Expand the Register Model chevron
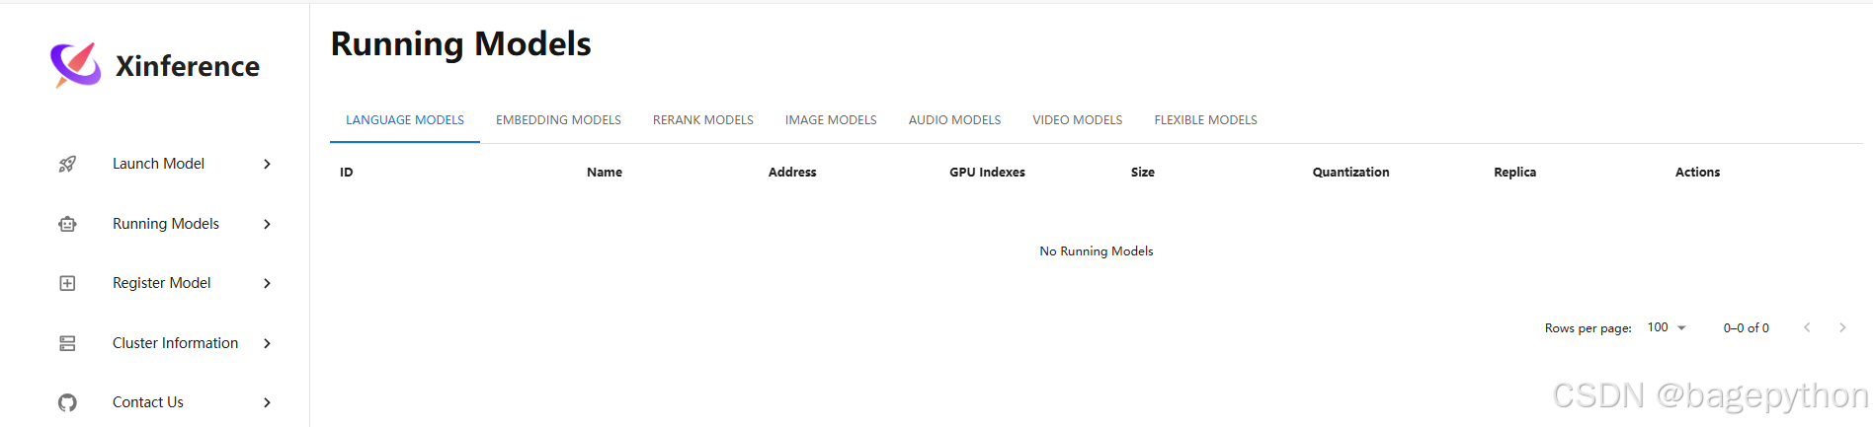 click(x=267, y=283)
